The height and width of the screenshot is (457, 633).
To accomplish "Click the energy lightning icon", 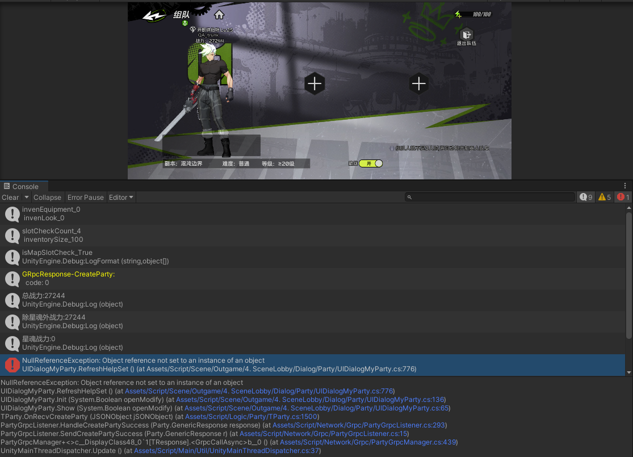I will click(458, 14).
